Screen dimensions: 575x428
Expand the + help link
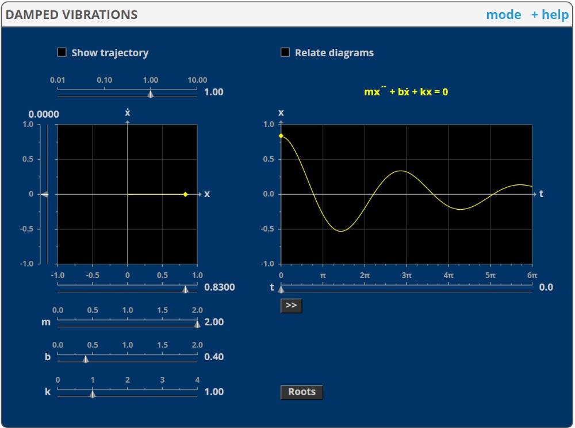tap(550, 15)
